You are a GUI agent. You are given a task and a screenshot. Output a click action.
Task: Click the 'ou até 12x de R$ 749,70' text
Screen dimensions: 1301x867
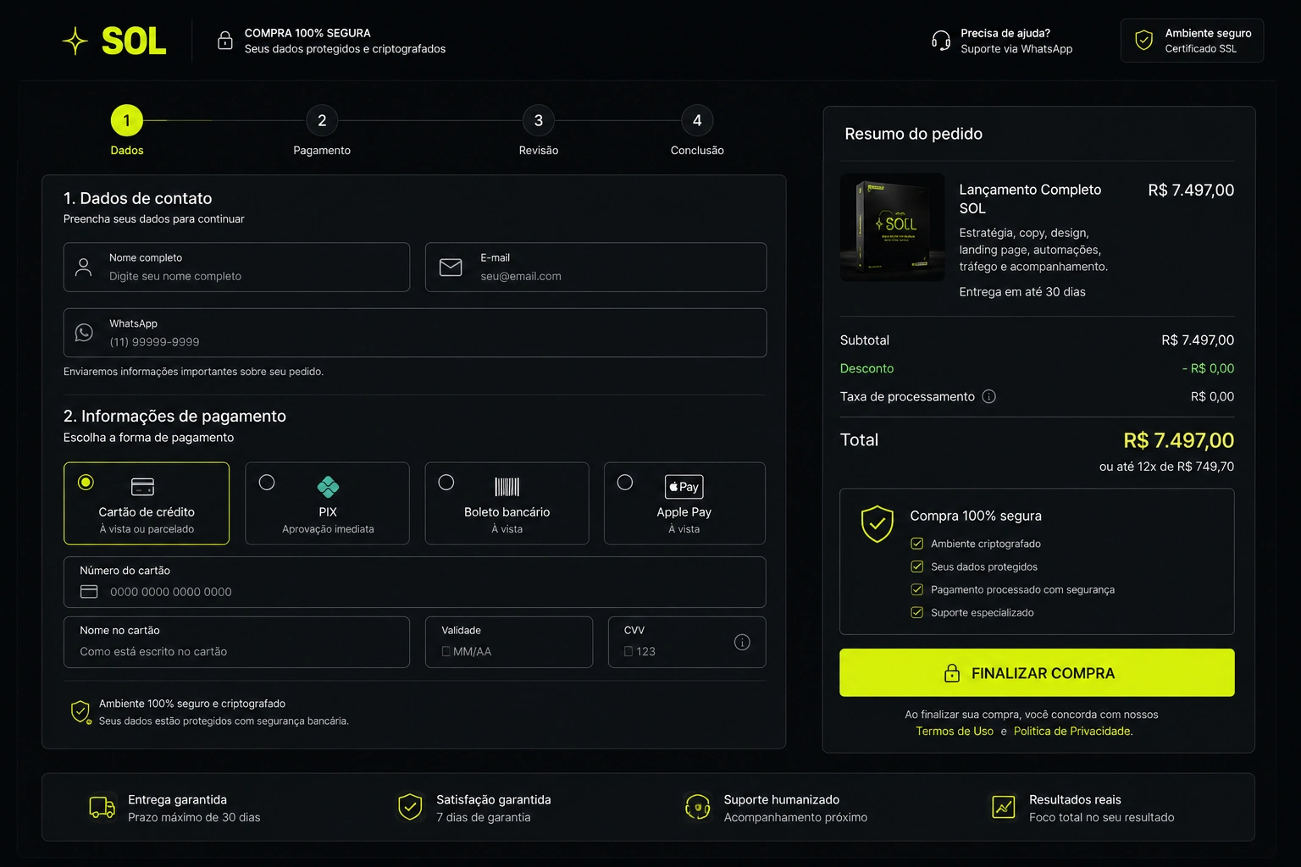coord(1166,467)
